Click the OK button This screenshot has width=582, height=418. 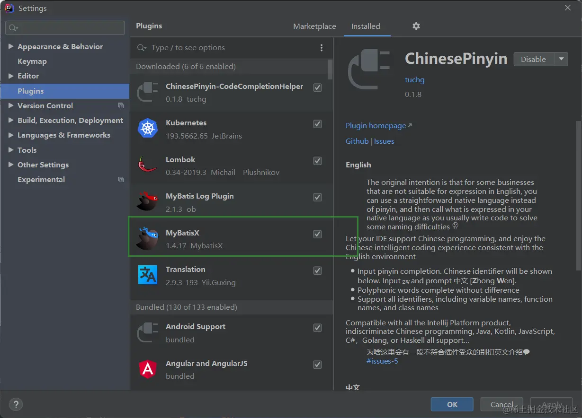click(452, 404)
